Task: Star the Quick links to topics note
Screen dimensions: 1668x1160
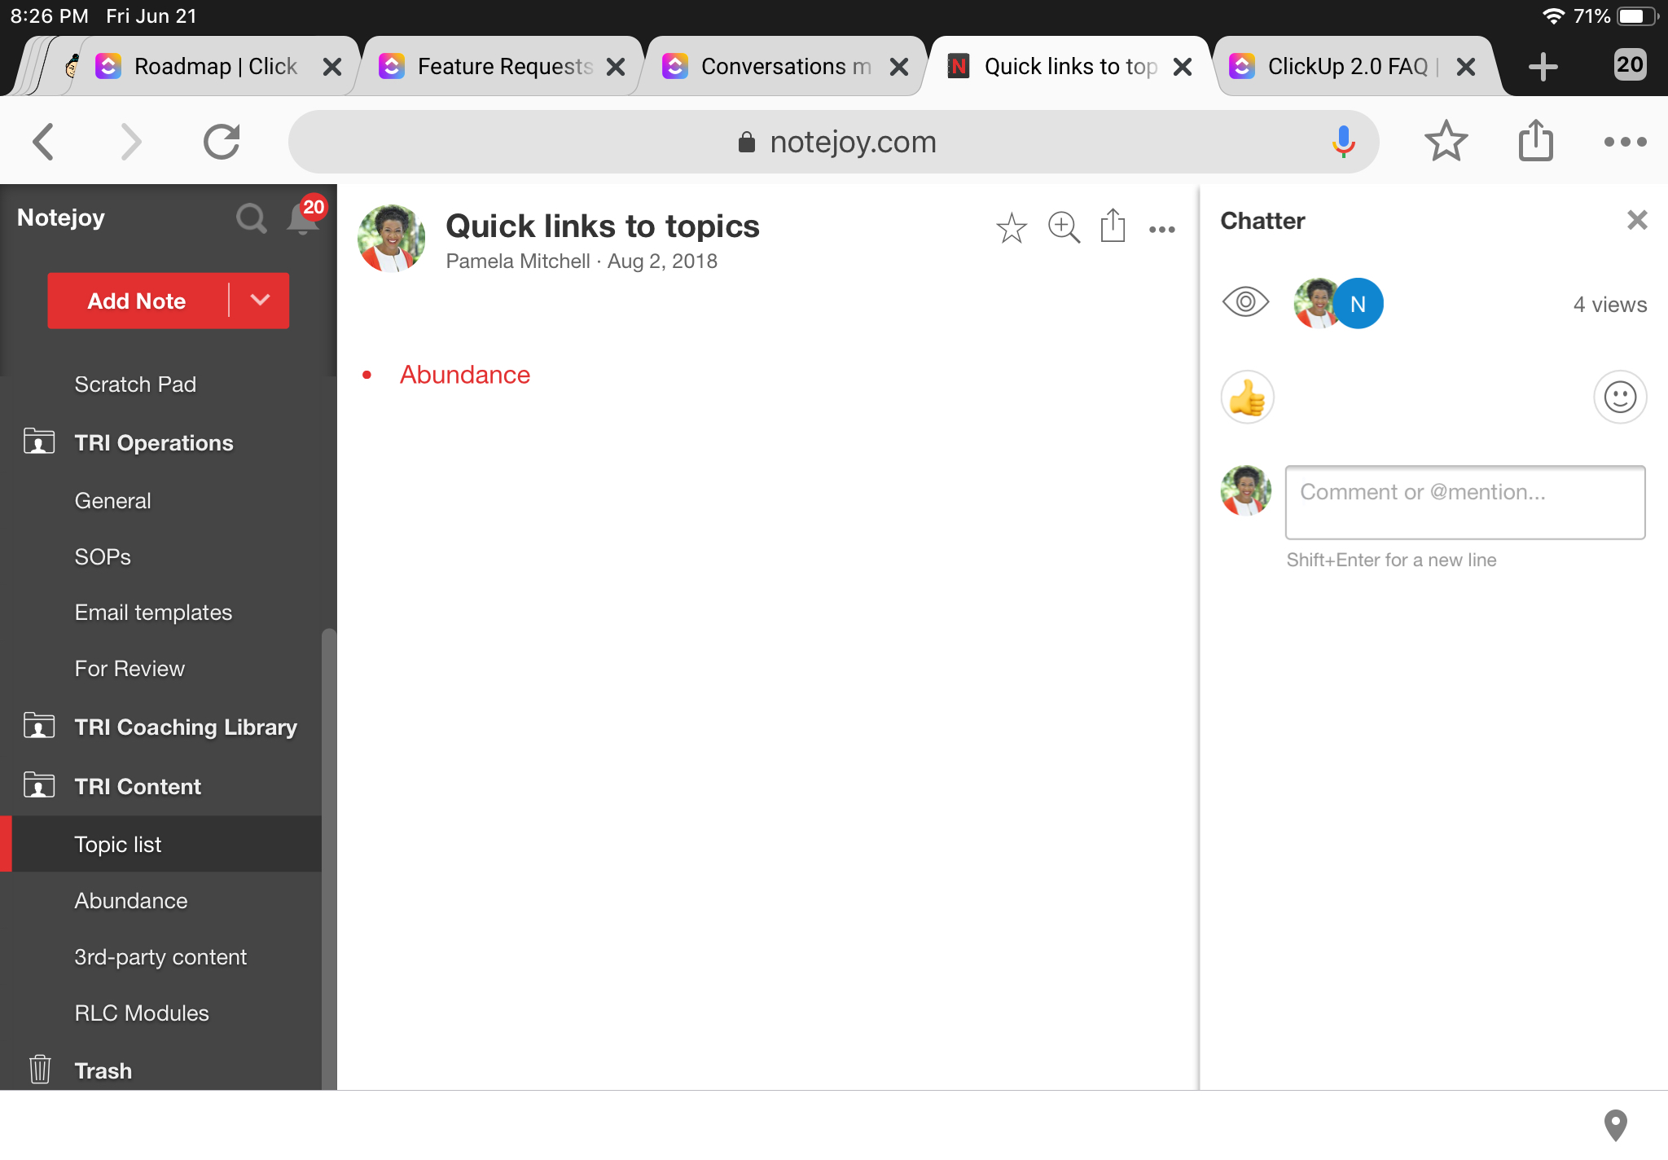Action: coord(1012,228)
